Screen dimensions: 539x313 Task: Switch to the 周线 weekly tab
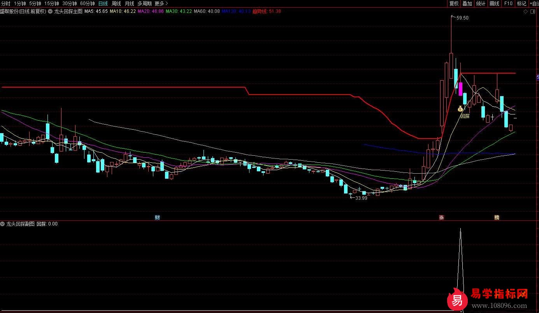(116, 4)
